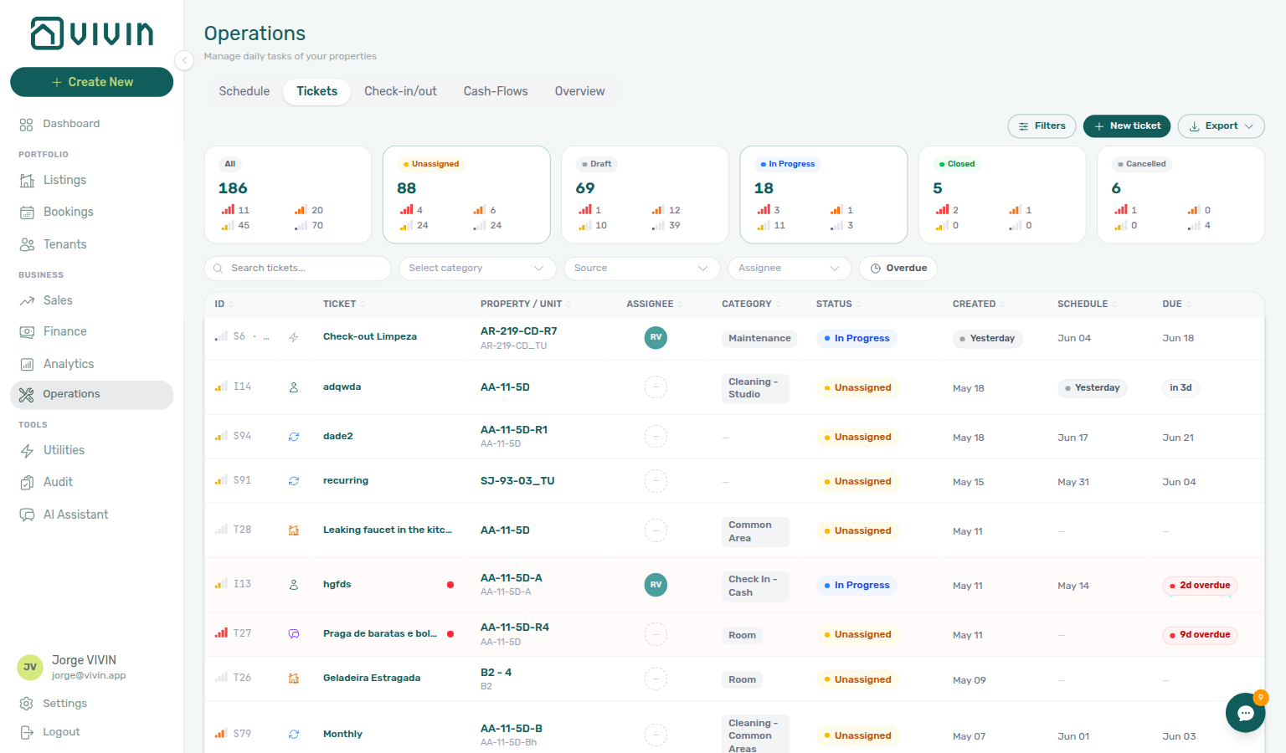The width and height of the screenshot is (1286, 753).
Task: Click the chat icon on Praga de baratas row
Action: pyautogui.click(x=294, y=634)
